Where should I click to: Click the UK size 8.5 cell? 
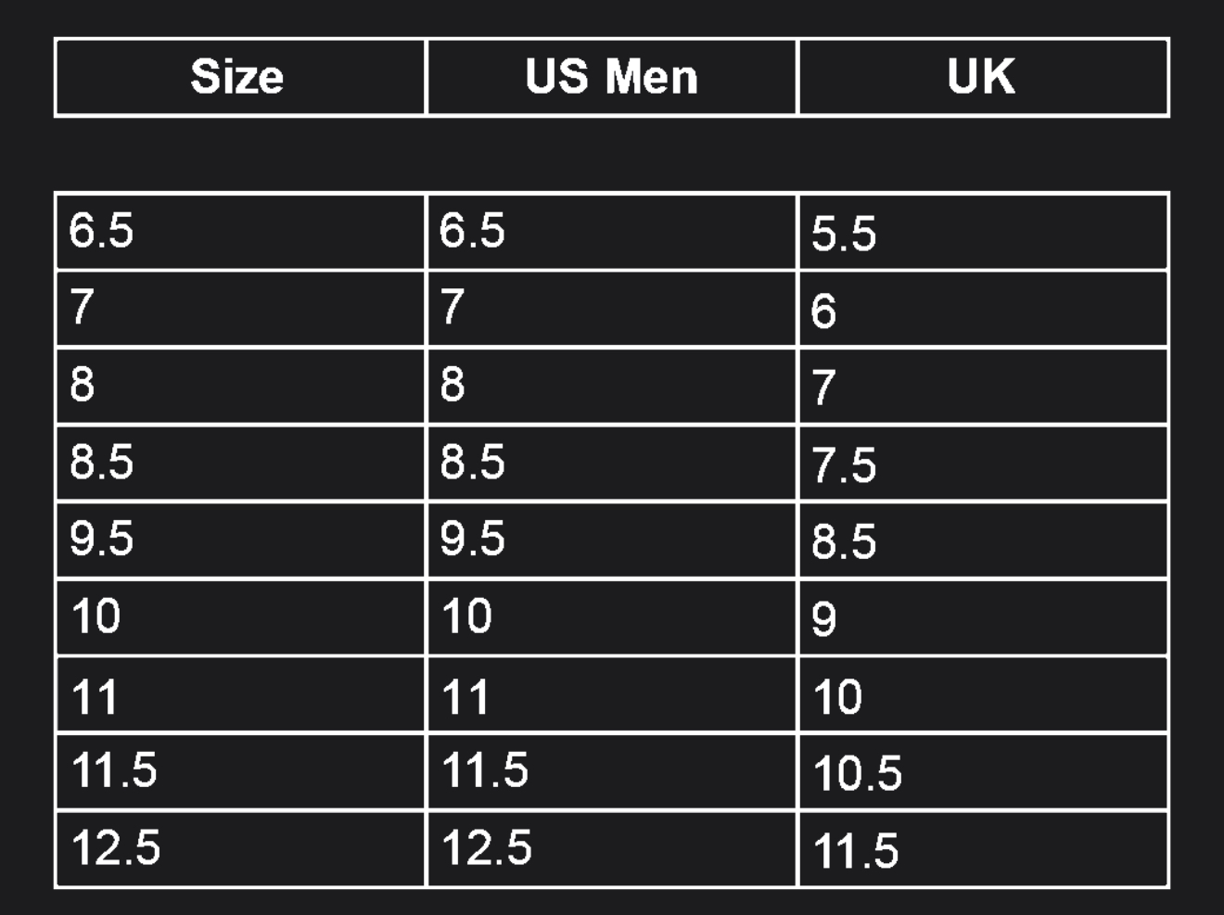(x=982, y=540)
